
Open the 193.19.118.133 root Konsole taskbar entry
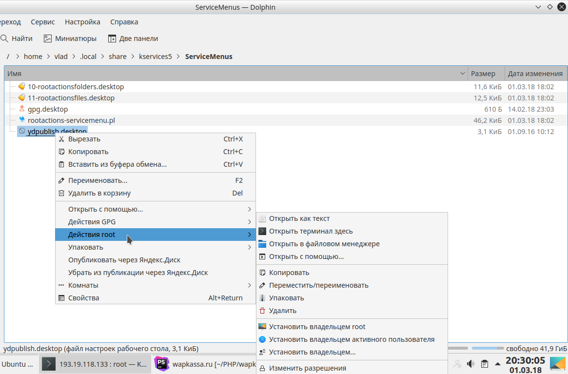point(95,364)
